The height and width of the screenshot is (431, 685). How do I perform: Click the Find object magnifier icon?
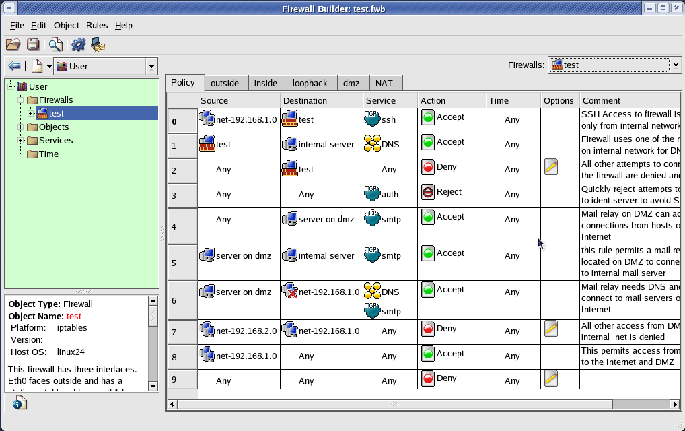[x=55, y=44]
